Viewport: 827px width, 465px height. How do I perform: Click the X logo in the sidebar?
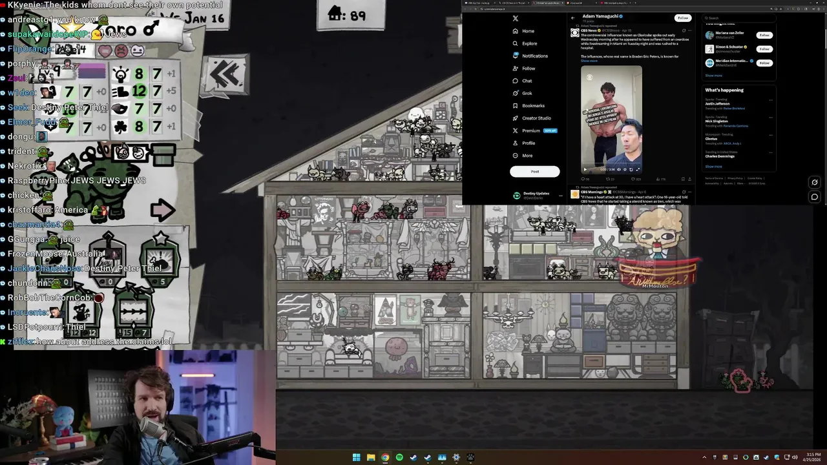[x=515, y=18]
